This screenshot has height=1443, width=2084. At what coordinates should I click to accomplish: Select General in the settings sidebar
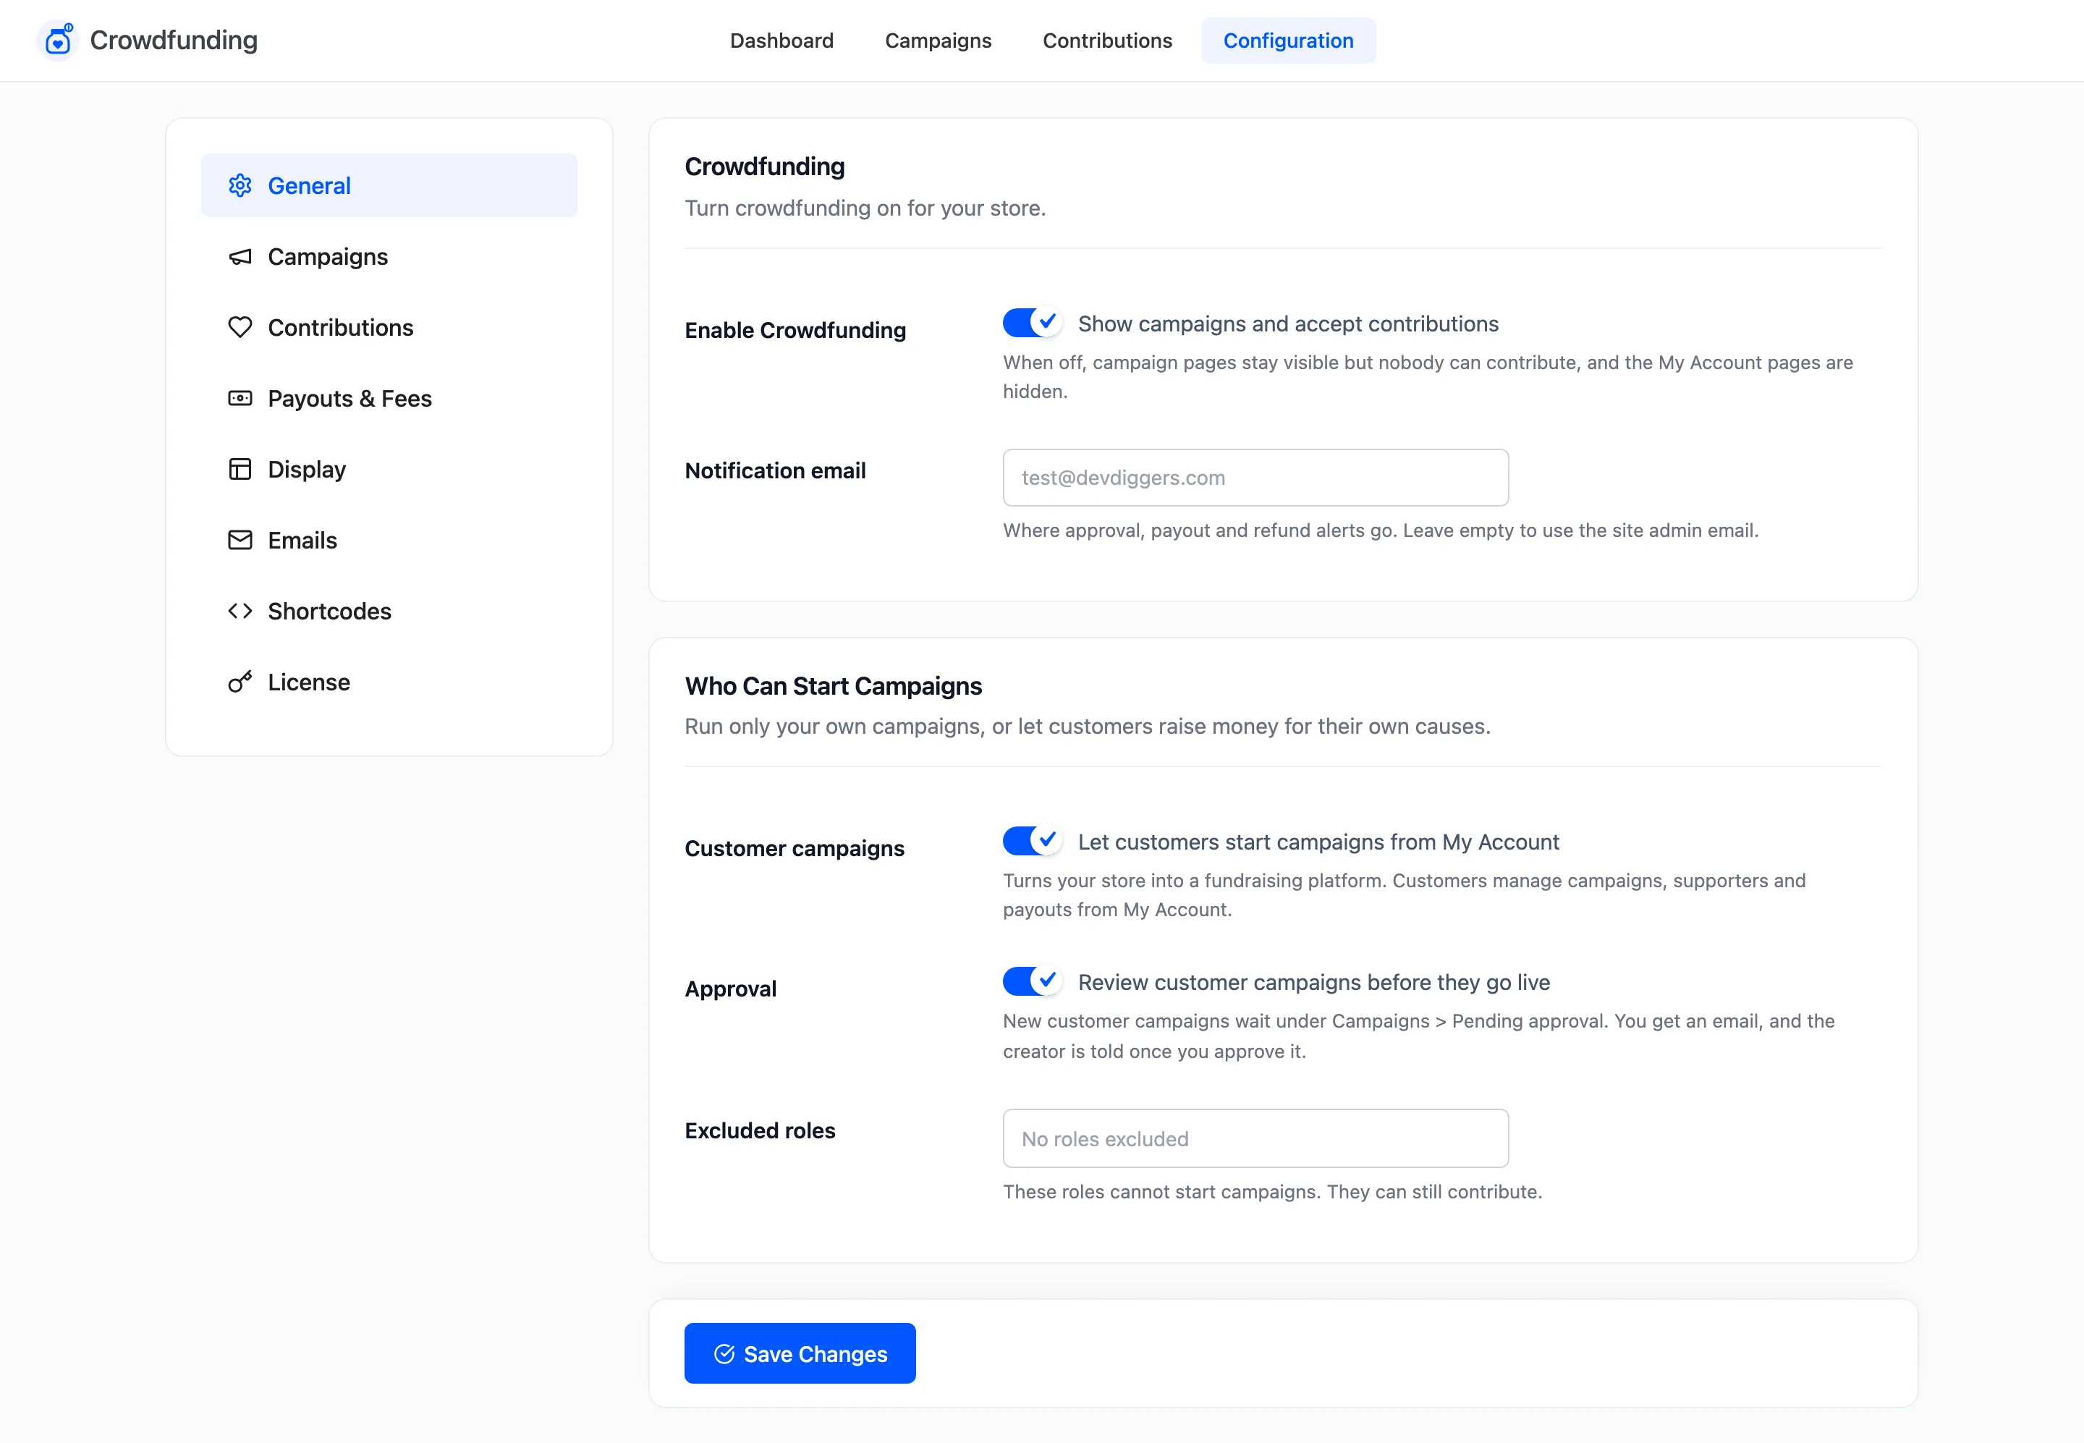click(x=389, y=185)
